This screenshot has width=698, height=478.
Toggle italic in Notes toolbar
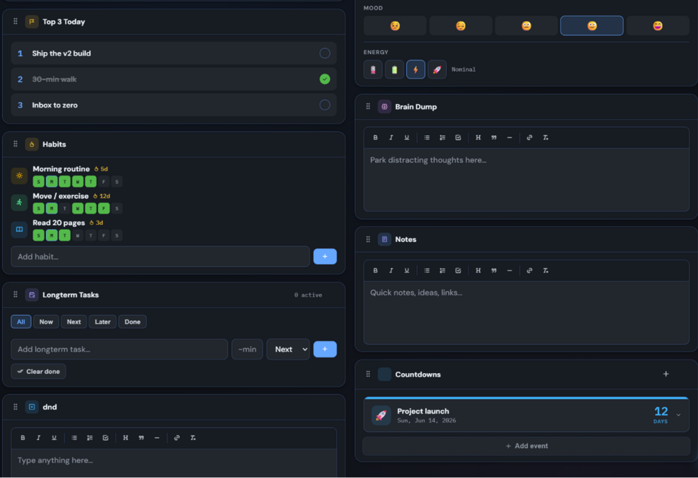(x=391, y=271)
